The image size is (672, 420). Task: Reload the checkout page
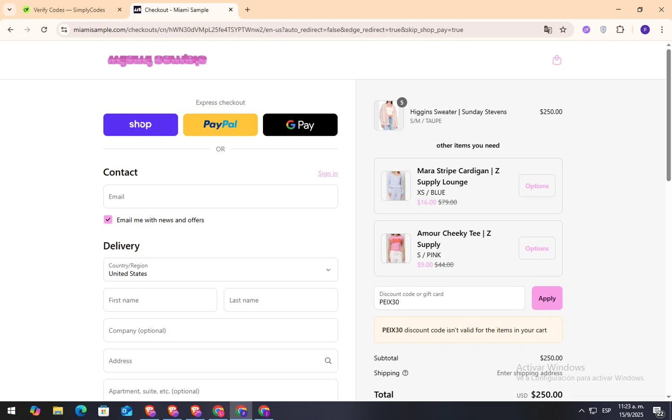(x=44, y=30)
